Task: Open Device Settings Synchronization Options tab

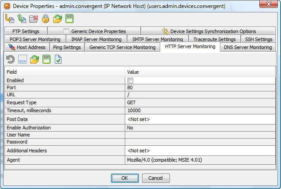Action: pyautogui.click(x=208, y=31)
